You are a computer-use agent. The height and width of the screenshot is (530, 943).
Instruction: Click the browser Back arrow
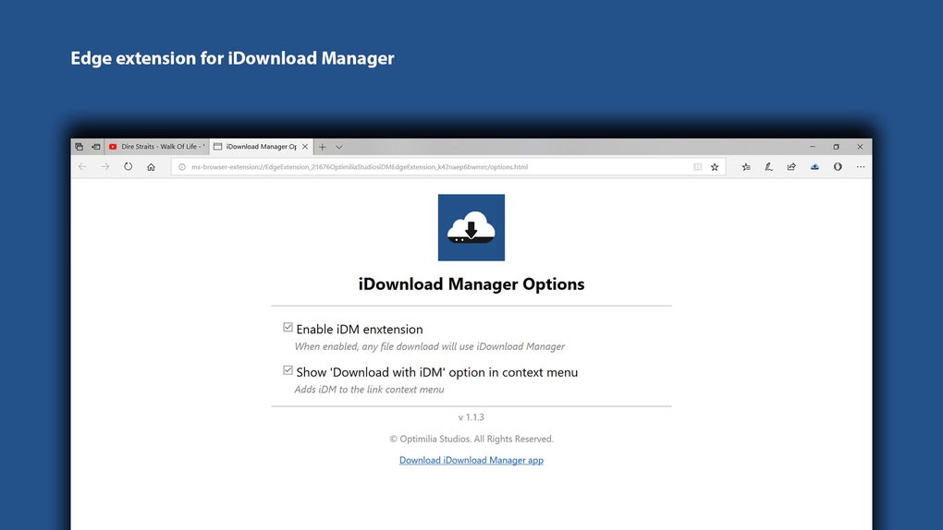coord(82,167)
